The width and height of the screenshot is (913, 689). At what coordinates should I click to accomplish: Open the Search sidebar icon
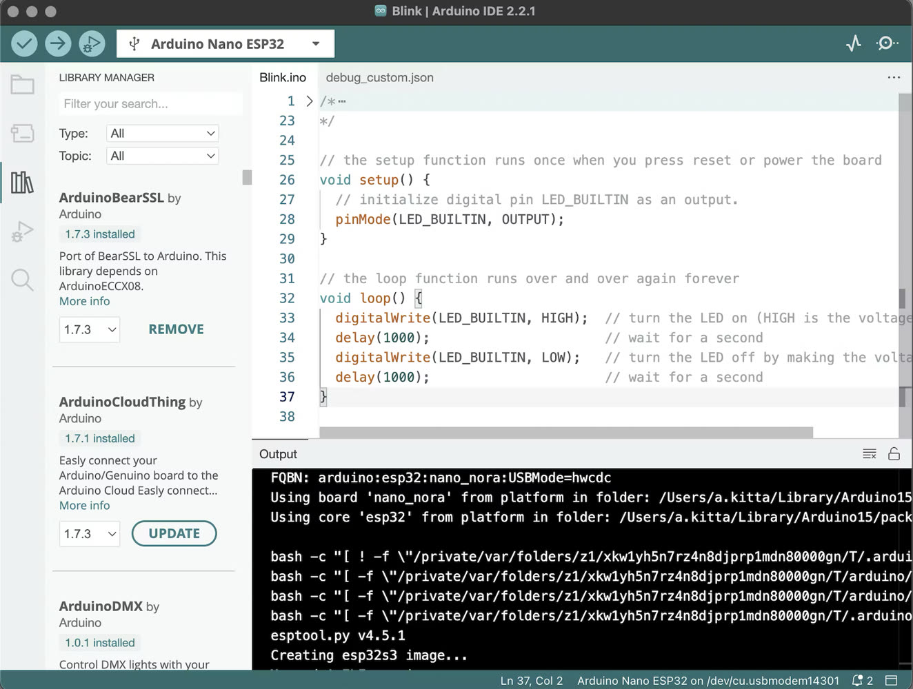(23, 280)
